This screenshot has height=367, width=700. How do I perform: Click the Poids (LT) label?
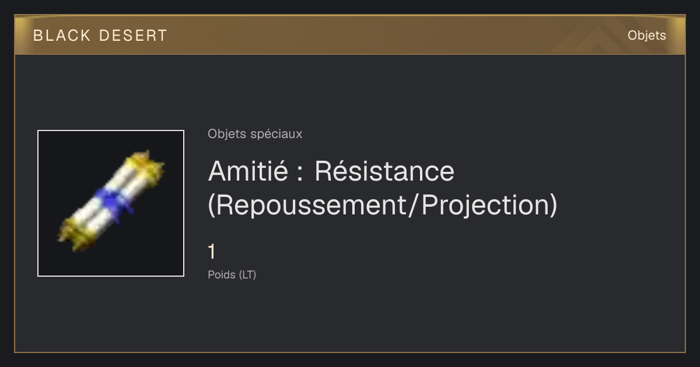tap(232, 274)
